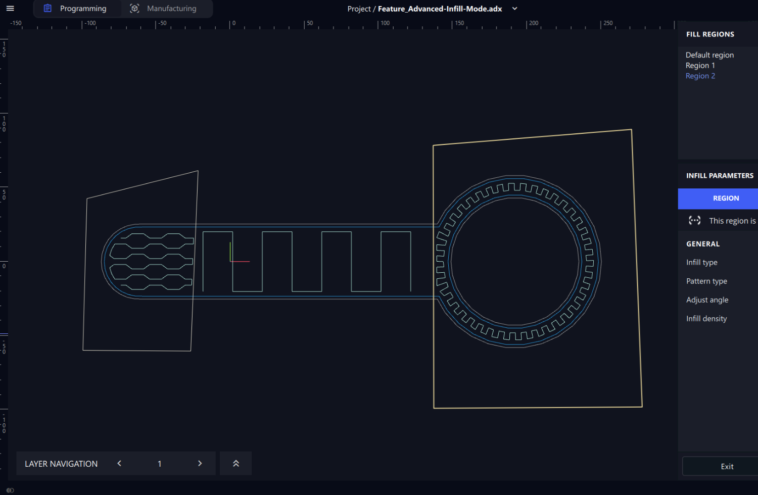Image resolution: width=758 pixels, height=495 pixels.
Task: Select Region 1 in Fill Regions list
Action: 700,66
